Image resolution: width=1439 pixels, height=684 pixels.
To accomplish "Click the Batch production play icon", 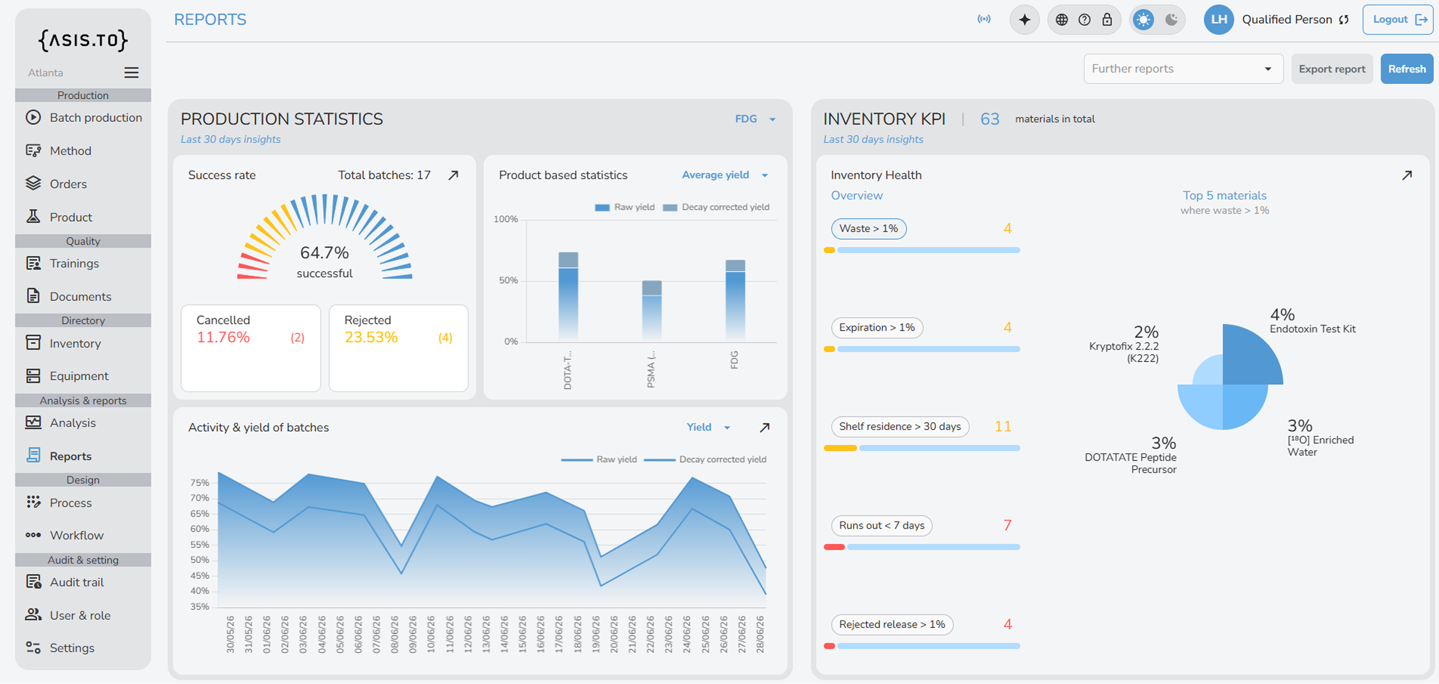I will coord(33,117).
